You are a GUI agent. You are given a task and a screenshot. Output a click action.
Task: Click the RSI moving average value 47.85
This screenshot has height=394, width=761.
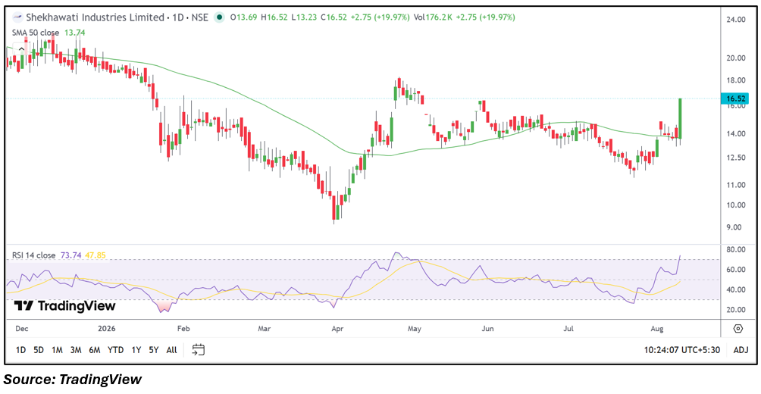96,255
